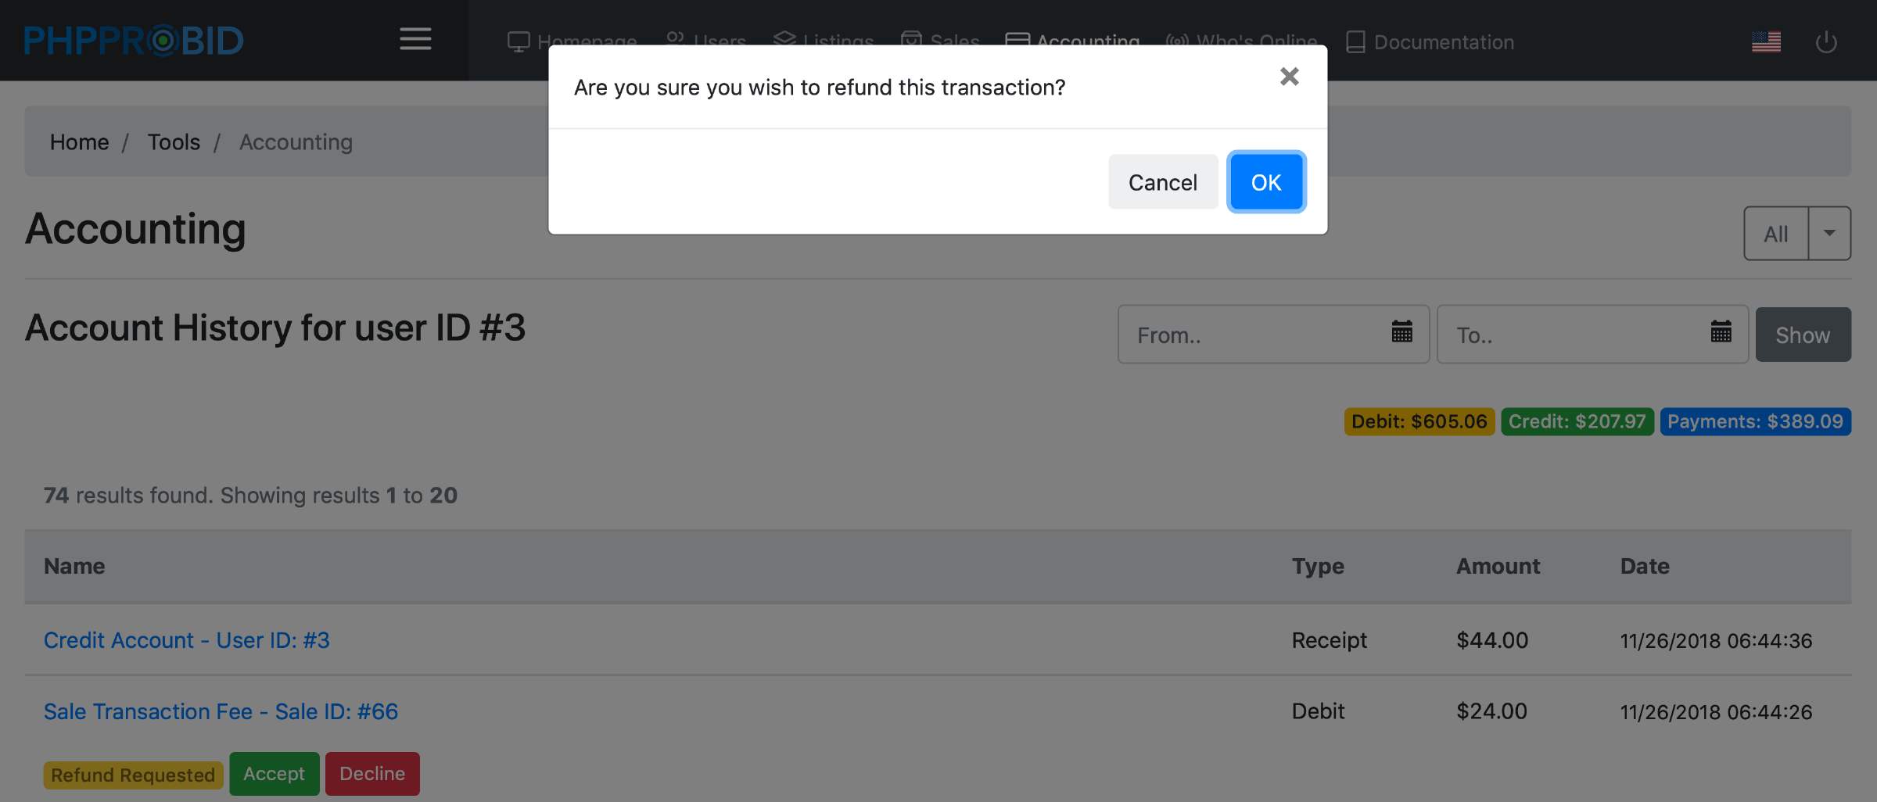The height and width of the screenshot is (802, 1877).
Task: Open the Documentation menu item
Action: (x=1430, y=42)
